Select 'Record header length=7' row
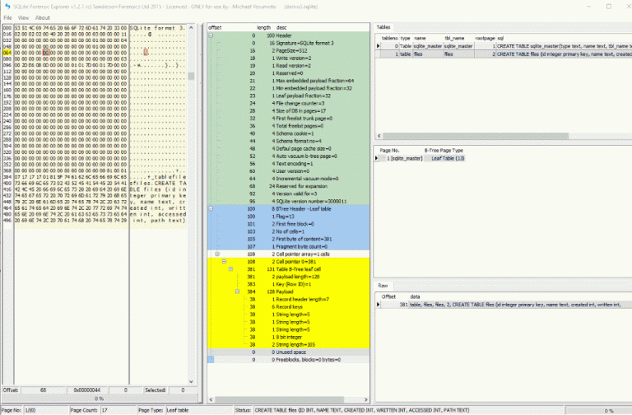The height and width of the screenshot is (415, 632). (x=288, y=299)
